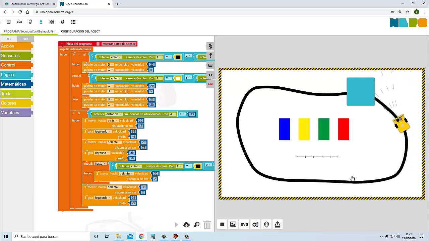Toggle the SIM simulation view side button

pos(210,84)
